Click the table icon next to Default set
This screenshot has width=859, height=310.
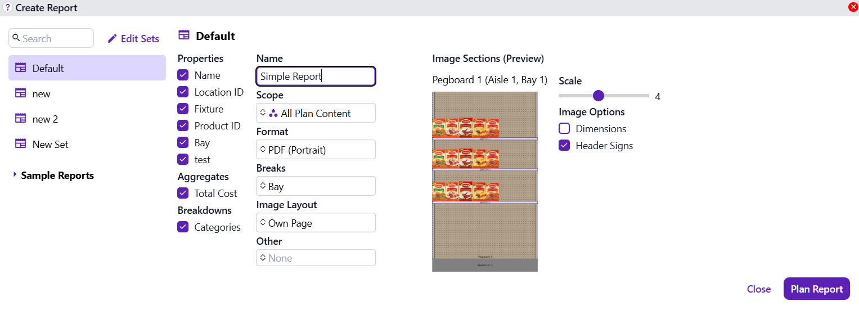pyautogui.click(x=21, y=68)
